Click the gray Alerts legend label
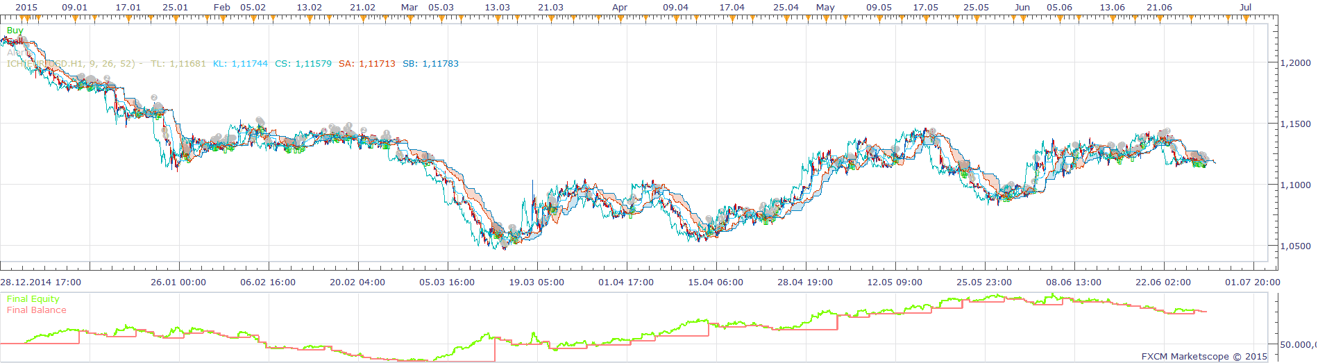The height and width of the screenshot is (363, 1318). 18,53
